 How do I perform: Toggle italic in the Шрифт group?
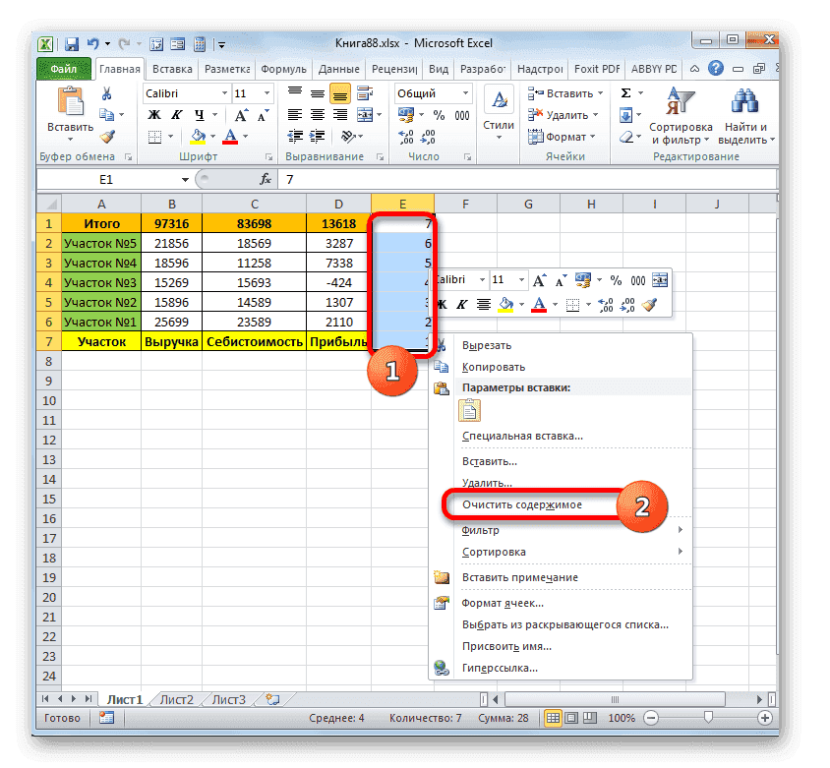point(178,115)
